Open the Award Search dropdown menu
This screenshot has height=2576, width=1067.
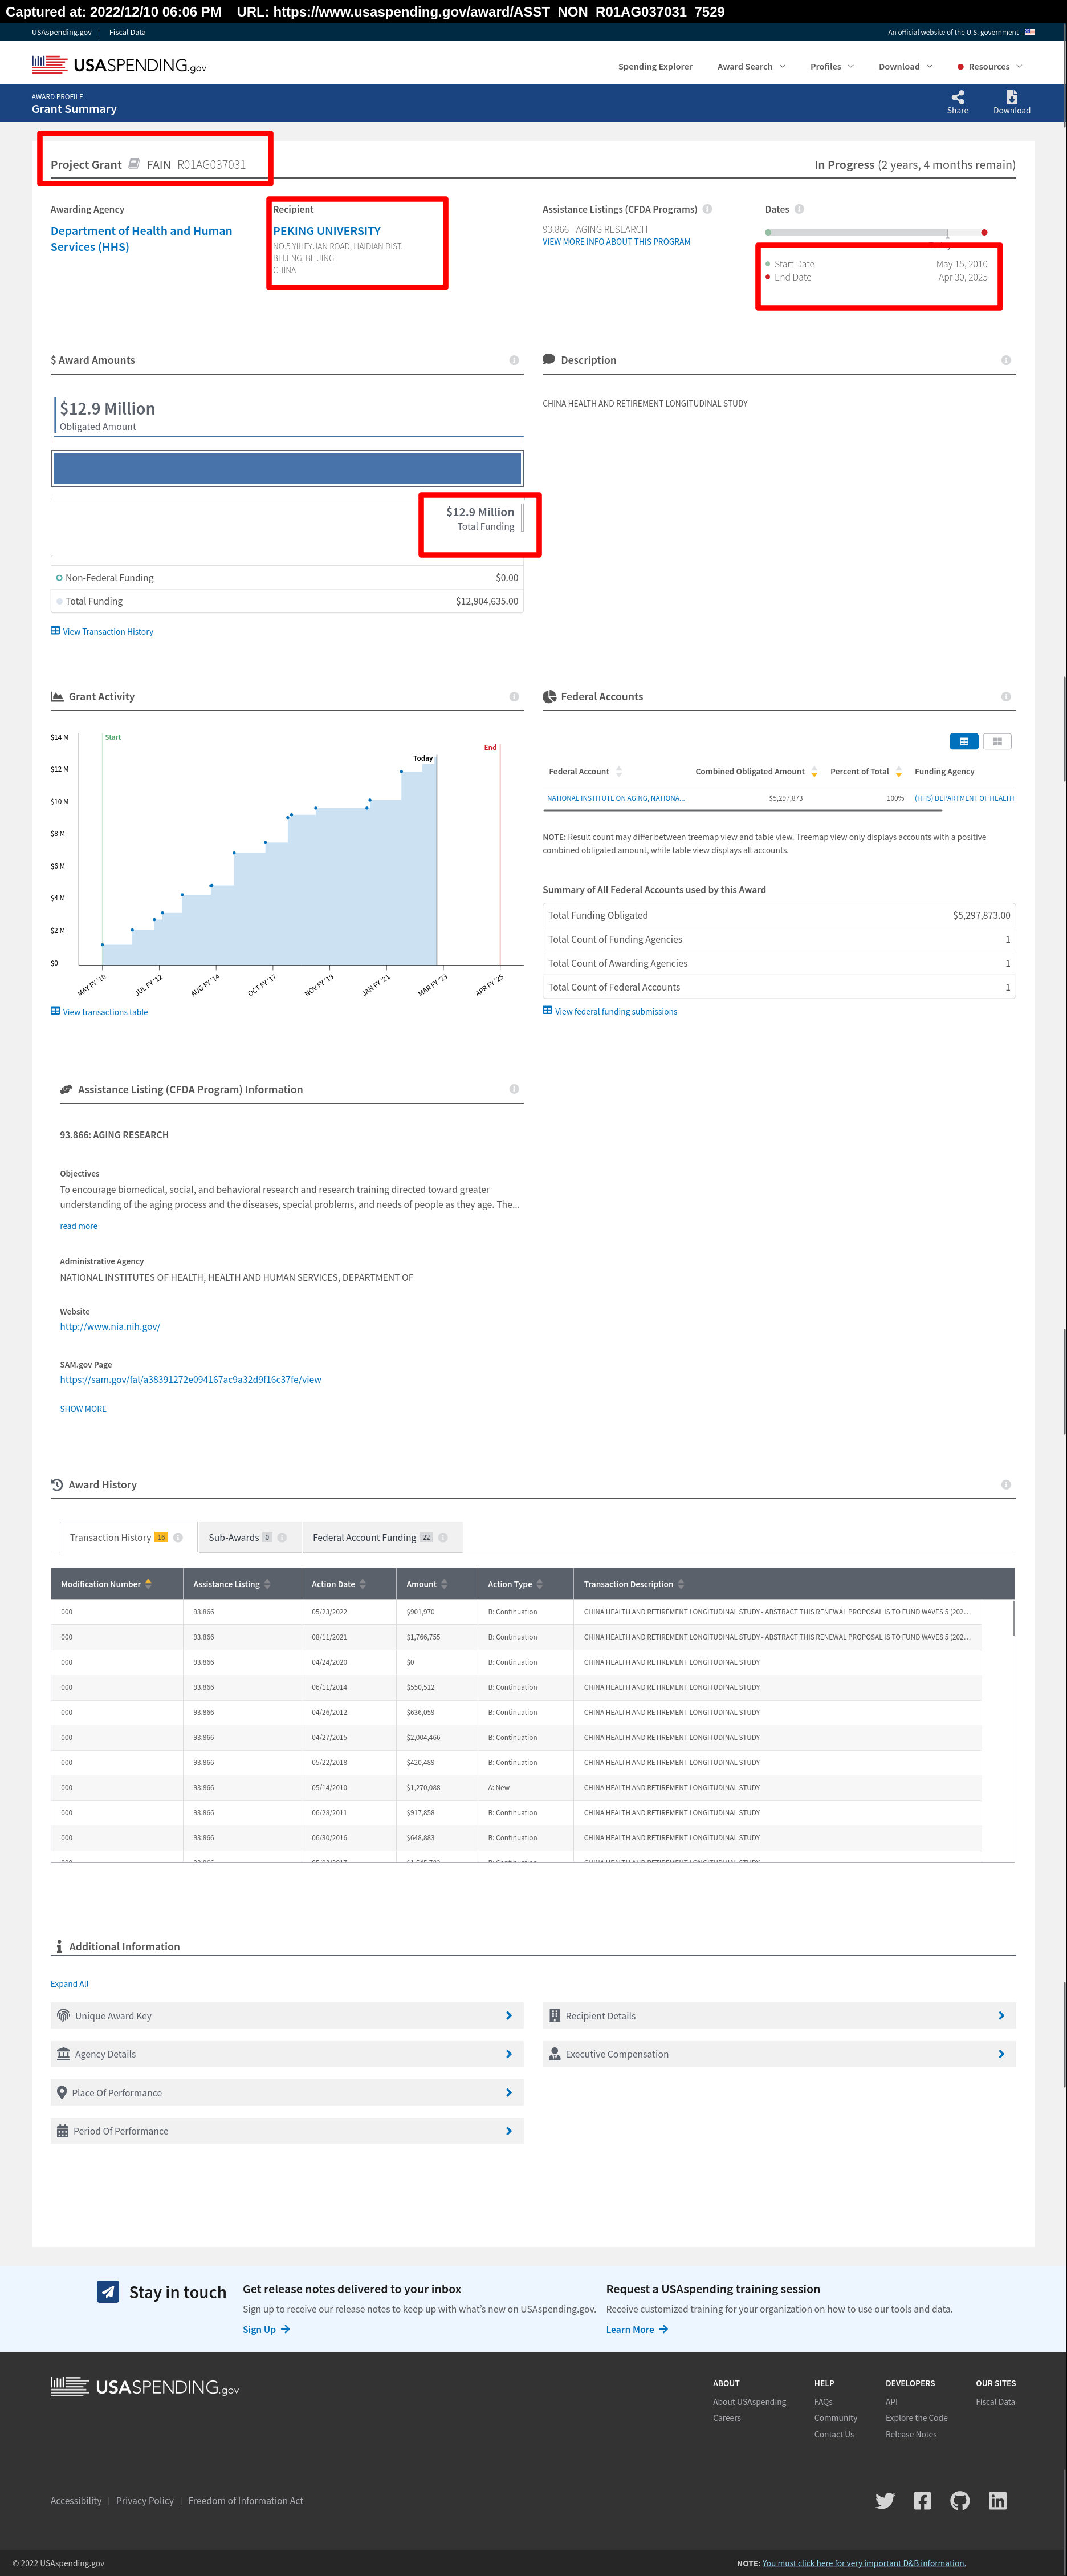pyautogui.click(x=751, y=67)
